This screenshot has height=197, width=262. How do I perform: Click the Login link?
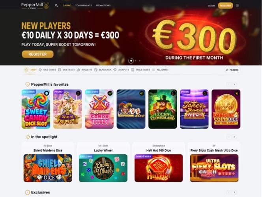211,6
